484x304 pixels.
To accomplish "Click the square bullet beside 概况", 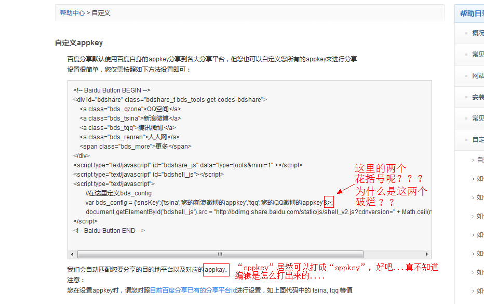I will (x=465, y=34).
